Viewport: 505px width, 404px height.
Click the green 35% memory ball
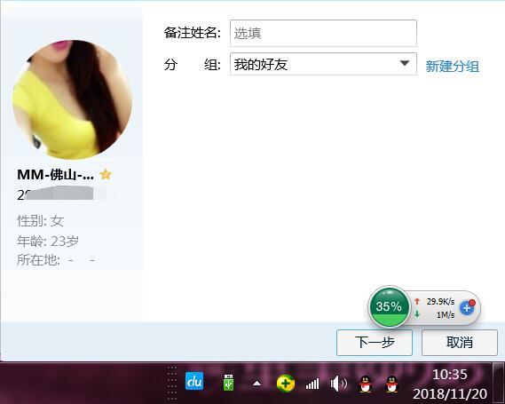tap(389, 306)
